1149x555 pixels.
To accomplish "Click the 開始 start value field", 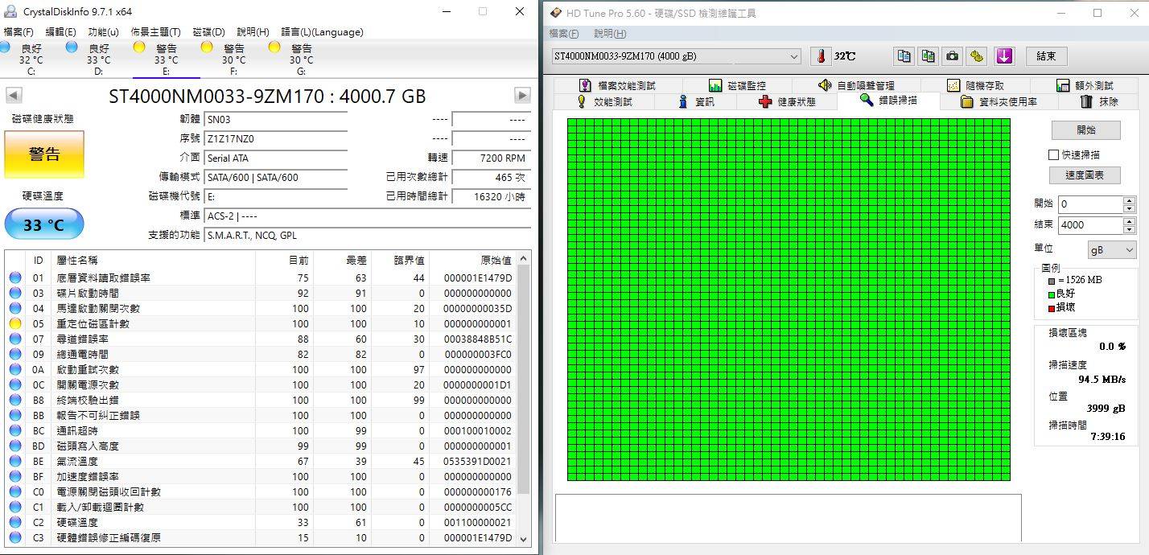I will [1090, 204].
